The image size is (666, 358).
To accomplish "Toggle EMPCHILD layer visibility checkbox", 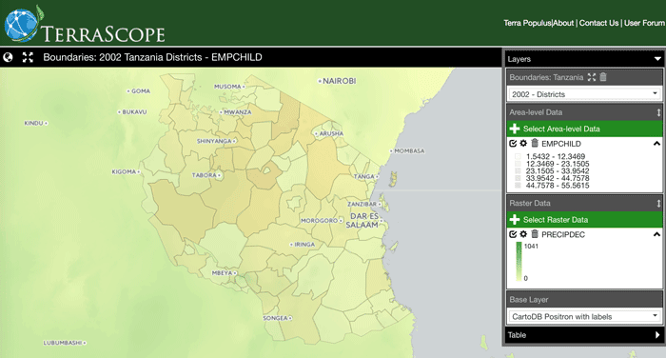I will click(x=513, y=143).
